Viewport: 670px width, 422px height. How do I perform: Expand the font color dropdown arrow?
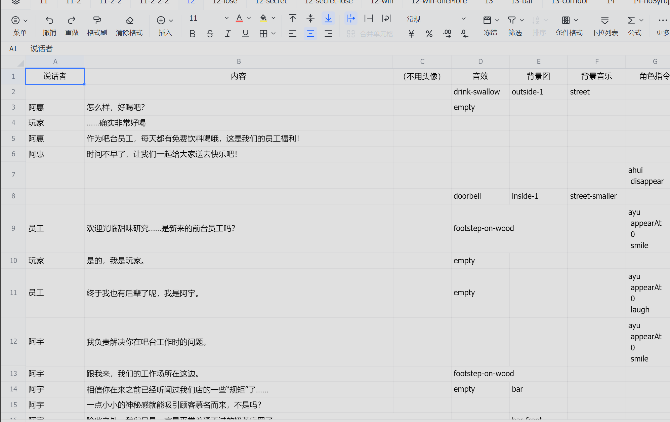(x=249, y=18)
